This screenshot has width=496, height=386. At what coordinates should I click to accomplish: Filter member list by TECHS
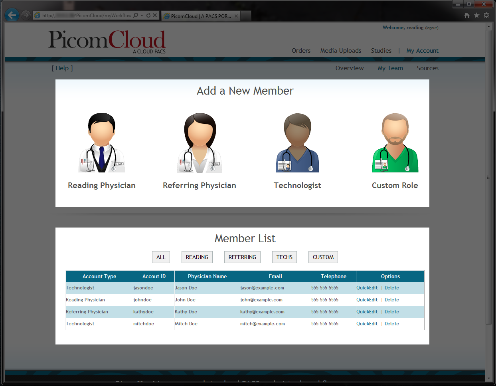(x=285, y=257)
